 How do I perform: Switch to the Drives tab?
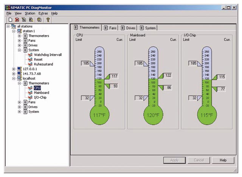click(x=129, y=28)
